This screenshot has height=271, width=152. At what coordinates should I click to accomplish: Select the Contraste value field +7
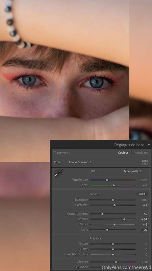point(145,205)
